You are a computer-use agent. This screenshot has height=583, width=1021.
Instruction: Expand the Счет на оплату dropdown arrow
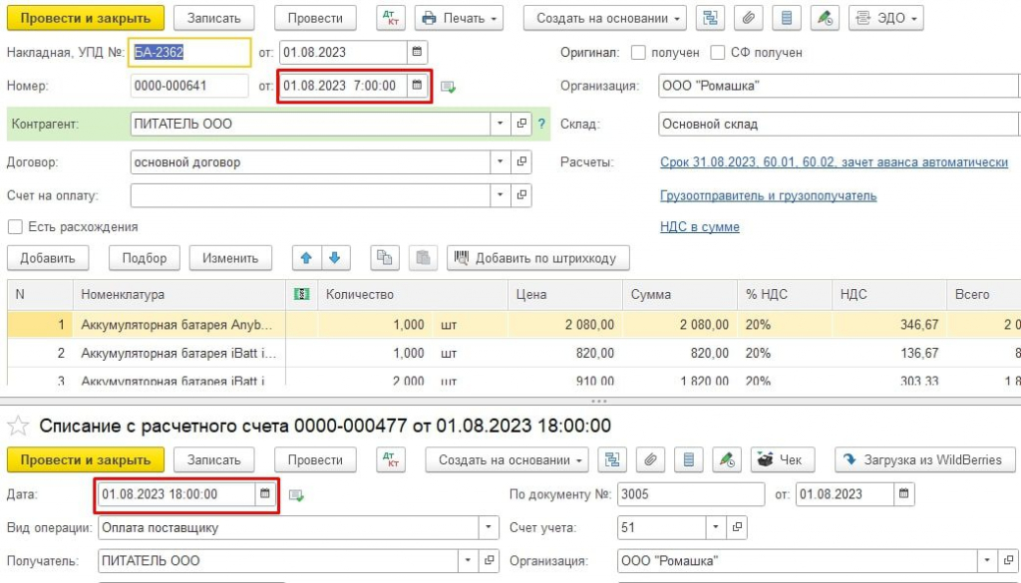(x=501, y=195)
